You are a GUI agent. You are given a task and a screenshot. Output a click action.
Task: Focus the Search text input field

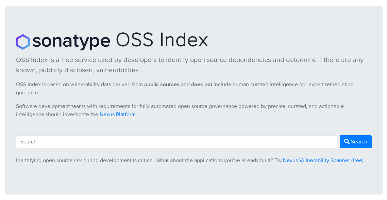pyautogui.click(x=176, y=142)
